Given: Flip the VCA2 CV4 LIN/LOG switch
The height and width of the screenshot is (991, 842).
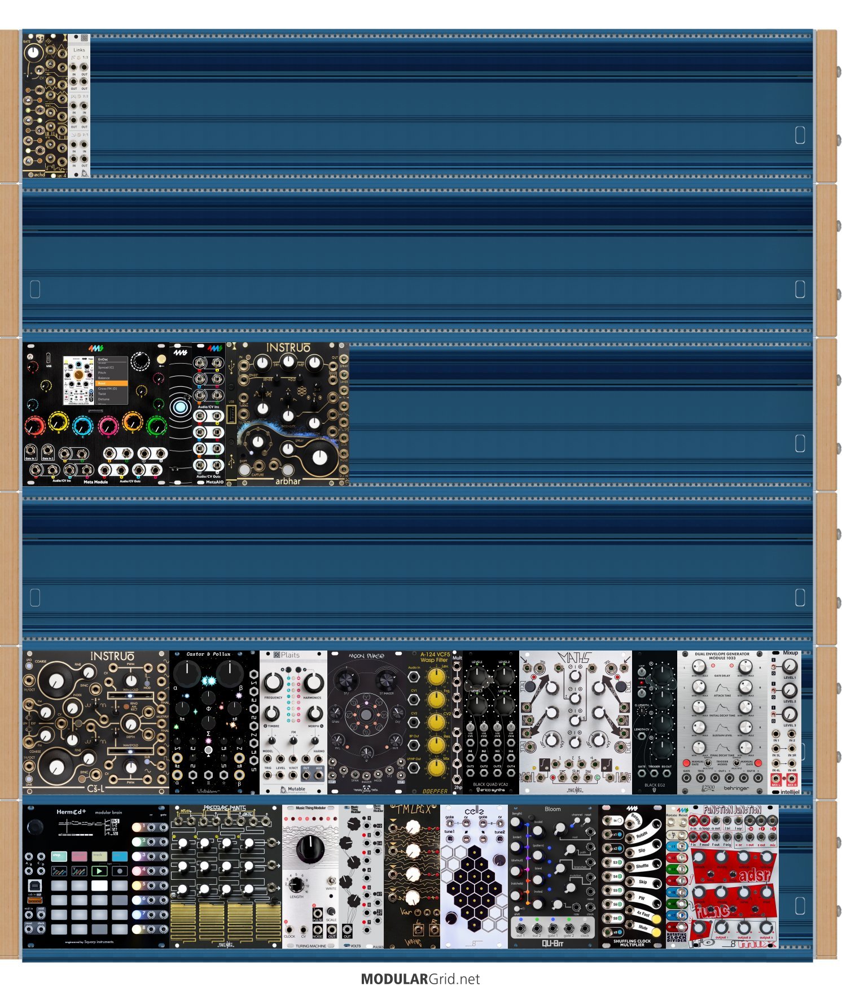Looking at the screenshot, I should [511, 727].
